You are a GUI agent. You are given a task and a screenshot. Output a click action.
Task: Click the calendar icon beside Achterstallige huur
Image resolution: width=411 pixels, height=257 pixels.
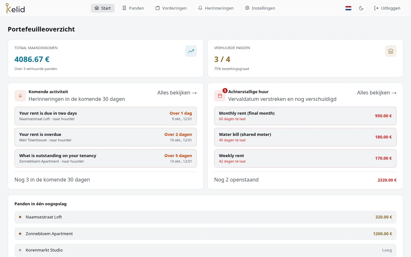point(220,96)
